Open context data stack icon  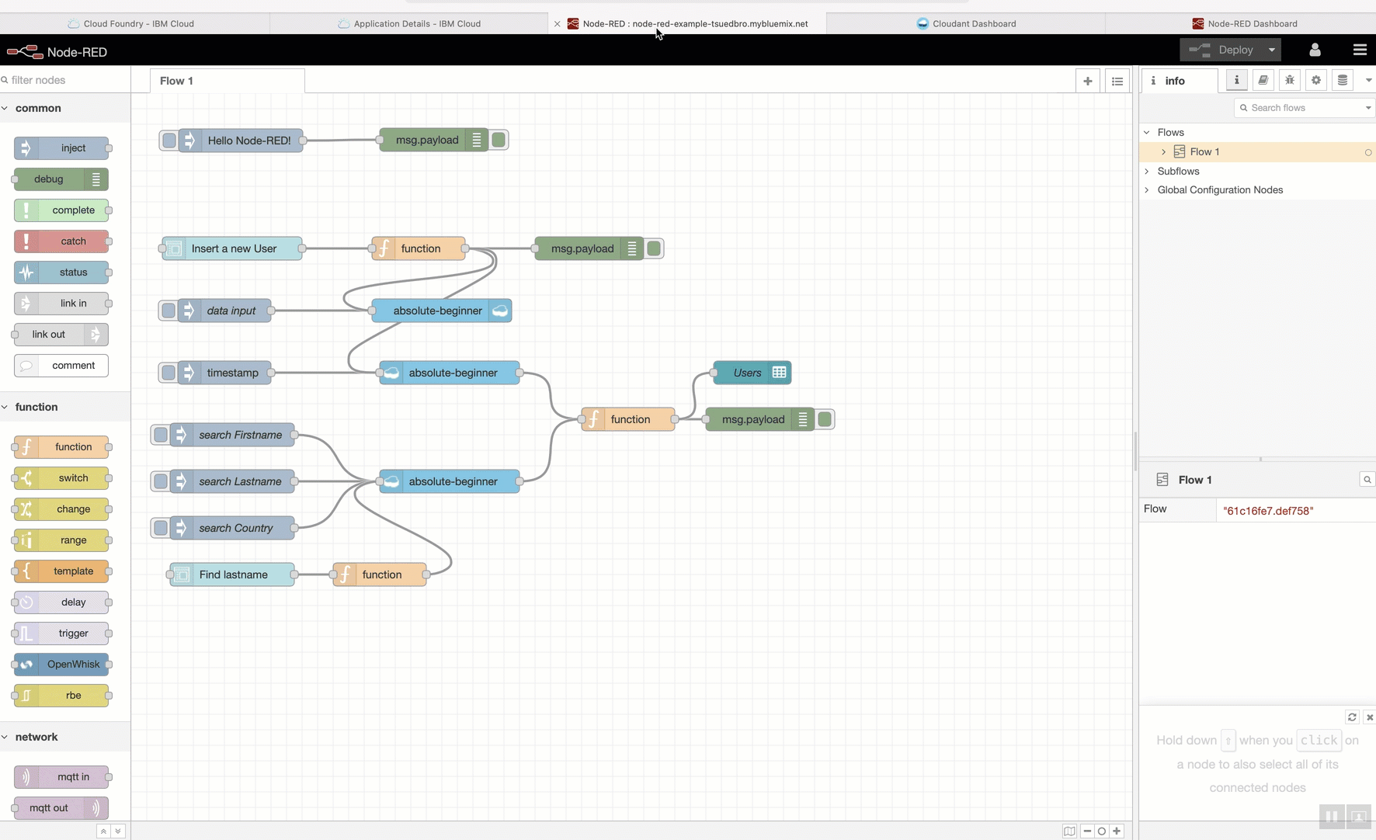[x=1343, y=80]
